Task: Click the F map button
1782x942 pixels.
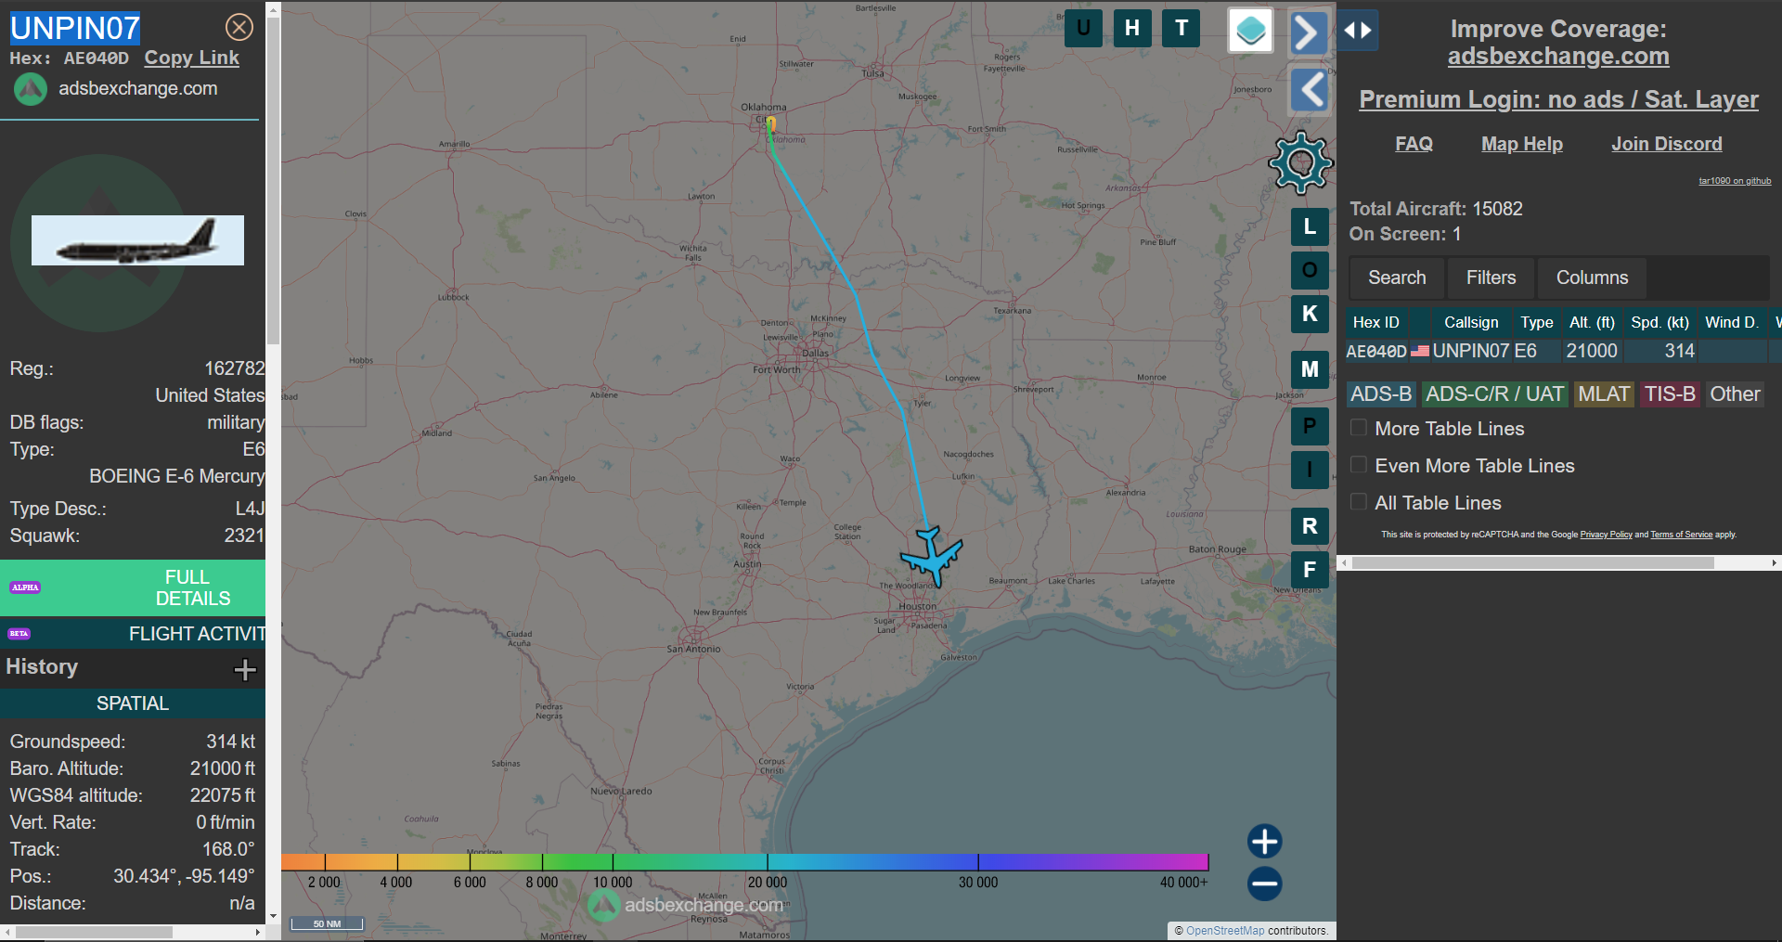Action: coord(1310,570)
